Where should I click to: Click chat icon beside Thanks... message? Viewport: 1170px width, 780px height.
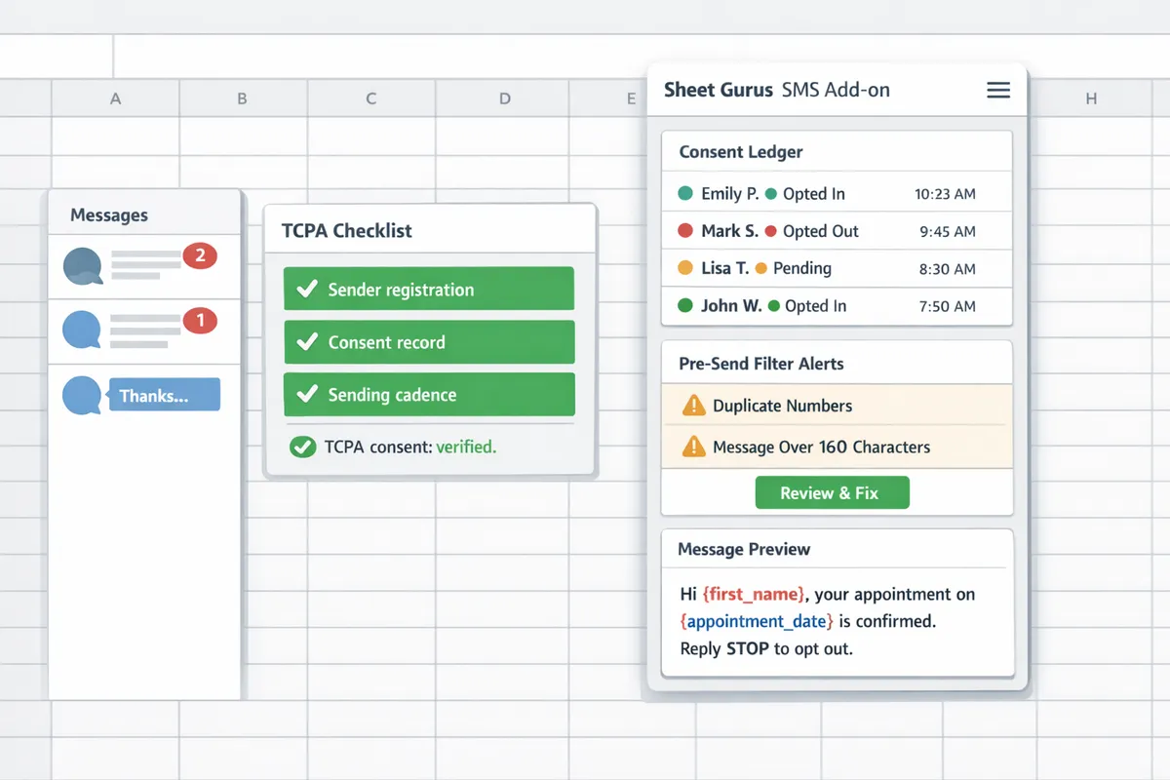click(x=82, y=397)
